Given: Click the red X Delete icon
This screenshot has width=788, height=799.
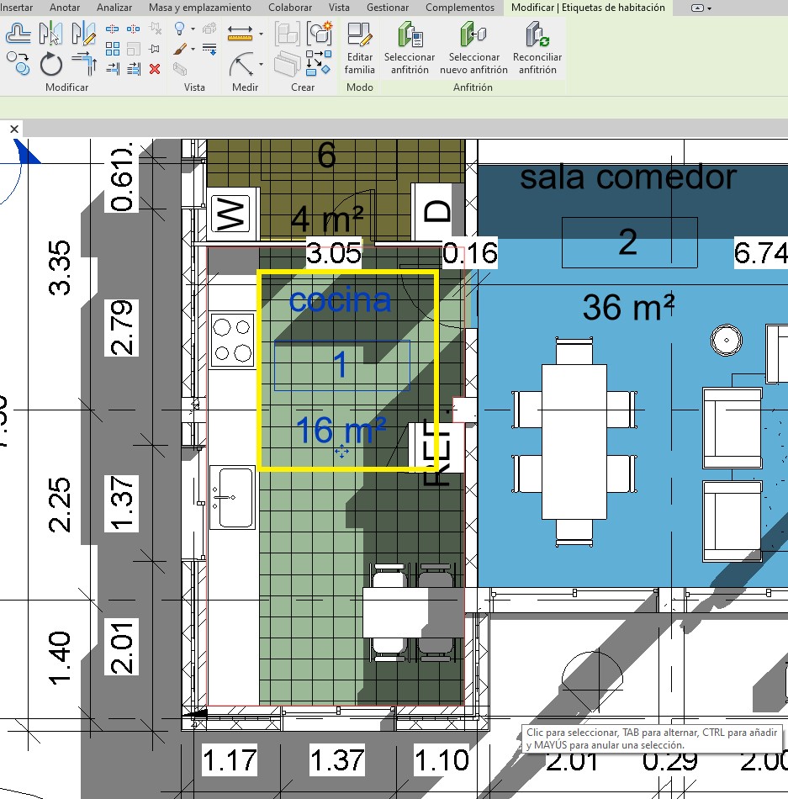Looking at the screenshot, I should (155, 69).
